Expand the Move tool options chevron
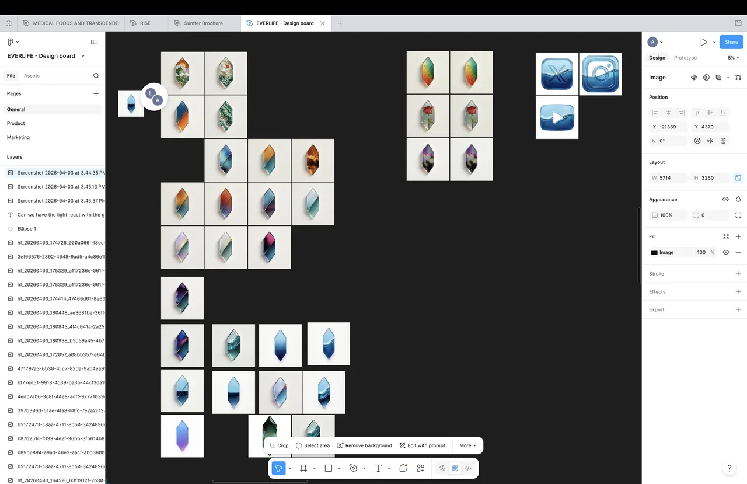Viewport: 747px width, 484px height. click(289, 468)
